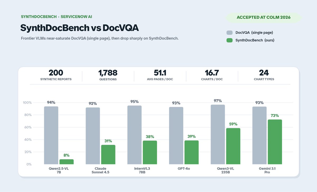This screenshot has width=317, height=192.
Task: Click the Qwen2.5-VL 7B green 8% bar
Action: pos(67,162)
